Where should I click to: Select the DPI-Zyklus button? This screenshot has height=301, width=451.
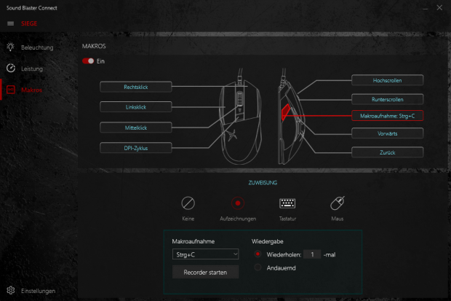(136, 148)
